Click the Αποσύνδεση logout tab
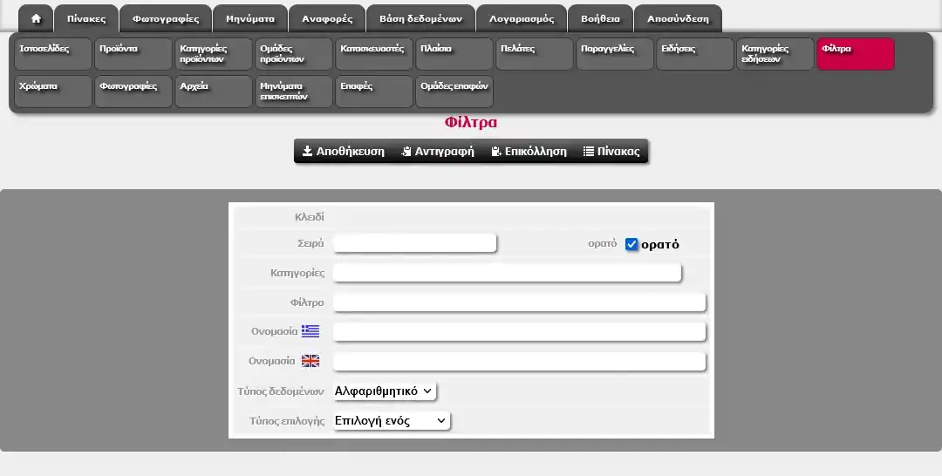The width and height of the screenshot is (942, 476). (x=678, y=18)
